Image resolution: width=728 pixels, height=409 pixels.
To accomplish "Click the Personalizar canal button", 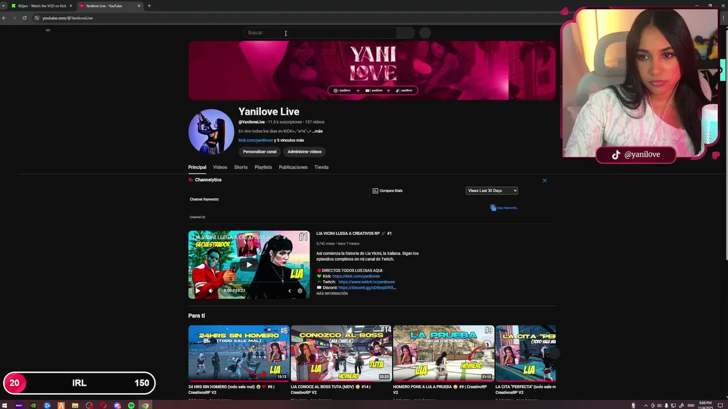I will coord(259,152).
